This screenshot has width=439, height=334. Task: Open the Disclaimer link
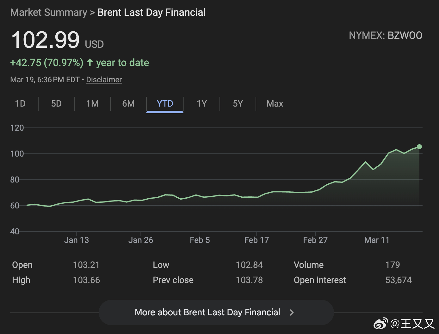click(x=104, y=80)
